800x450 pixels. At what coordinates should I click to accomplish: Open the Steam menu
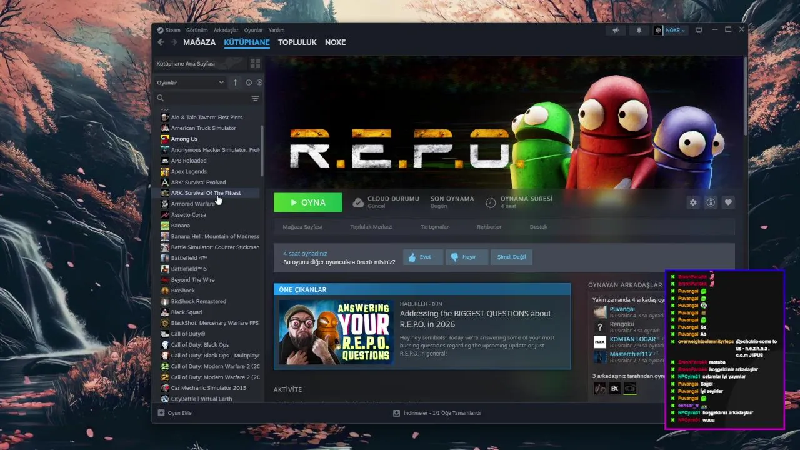pyautogui.click(x=172, y=30)
